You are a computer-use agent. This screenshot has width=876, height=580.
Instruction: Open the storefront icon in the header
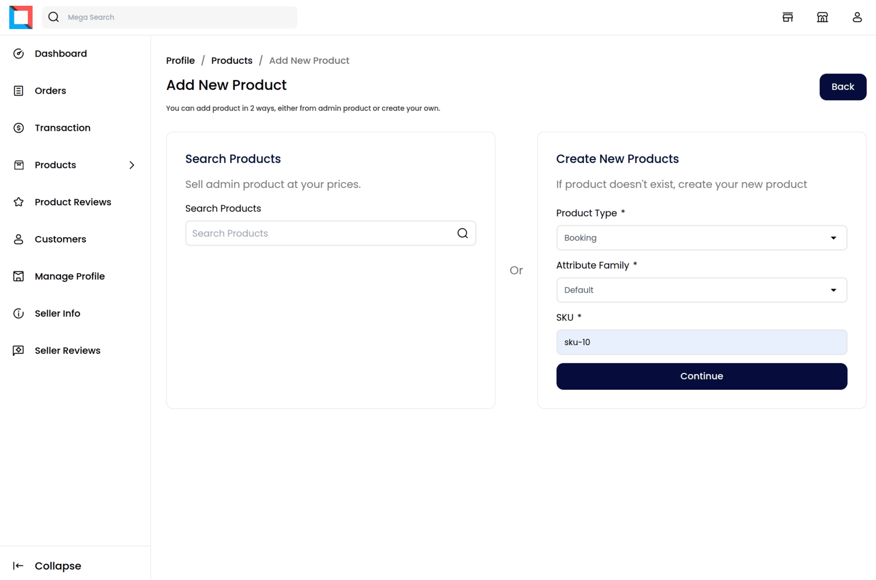[788, 17]
